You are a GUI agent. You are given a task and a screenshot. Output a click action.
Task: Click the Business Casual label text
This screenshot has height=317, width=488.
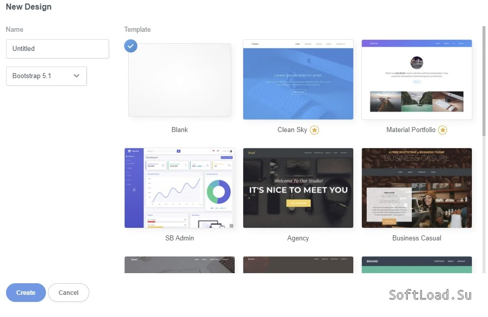(x=417, y=238)
